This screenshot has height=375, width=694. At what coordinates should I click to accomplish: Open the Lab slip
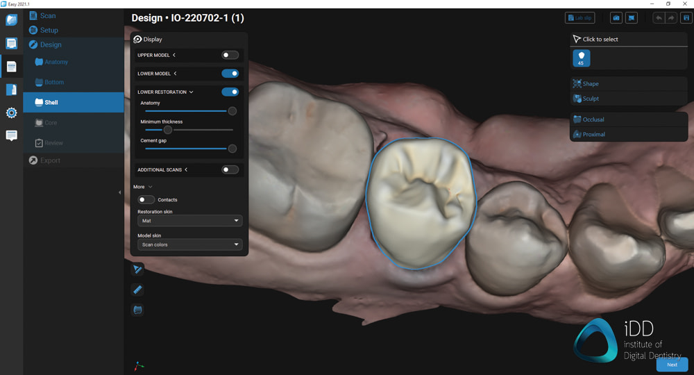coord(579,18)
